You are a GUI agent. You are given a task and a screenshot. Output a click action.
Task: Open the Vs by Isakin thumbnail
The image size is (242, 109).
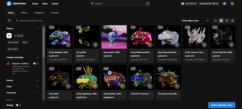pos(114,37)
